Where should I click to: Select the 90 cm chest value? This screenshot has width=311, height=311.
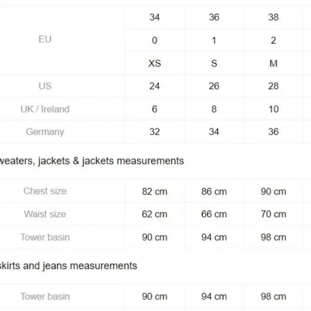[274, 191]
